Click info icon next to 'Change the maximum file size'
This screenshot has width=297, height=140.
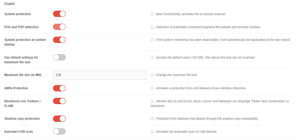(x=152, y=75)
